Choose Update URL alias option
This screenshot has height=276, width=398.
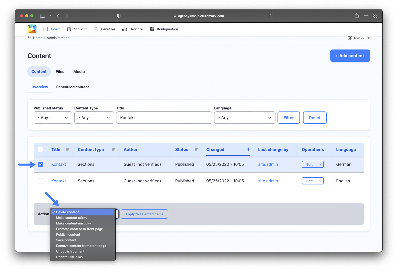coord(83,257)
